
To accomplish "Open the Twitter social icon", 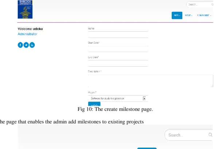I will coord(26,45).
